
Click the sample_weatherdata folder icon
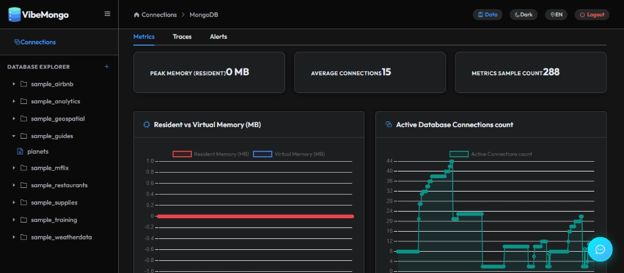coord(24,237)
